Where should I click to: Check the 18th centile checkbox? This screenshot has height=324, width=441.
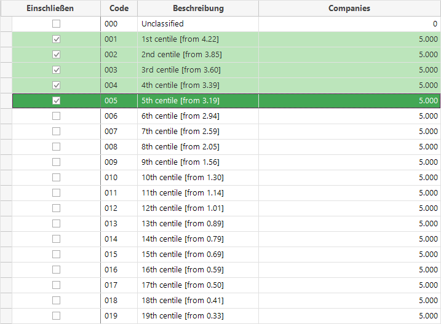(56, 301)
